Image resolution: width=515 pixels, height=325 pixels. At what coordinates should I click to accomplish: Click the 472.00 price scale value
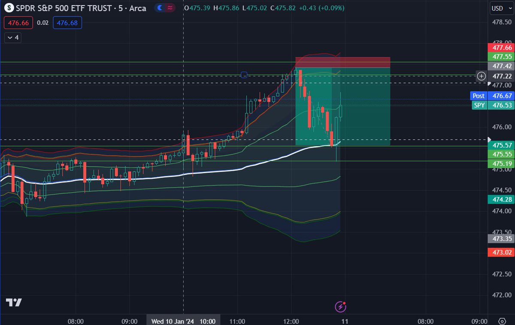point(501,295)
